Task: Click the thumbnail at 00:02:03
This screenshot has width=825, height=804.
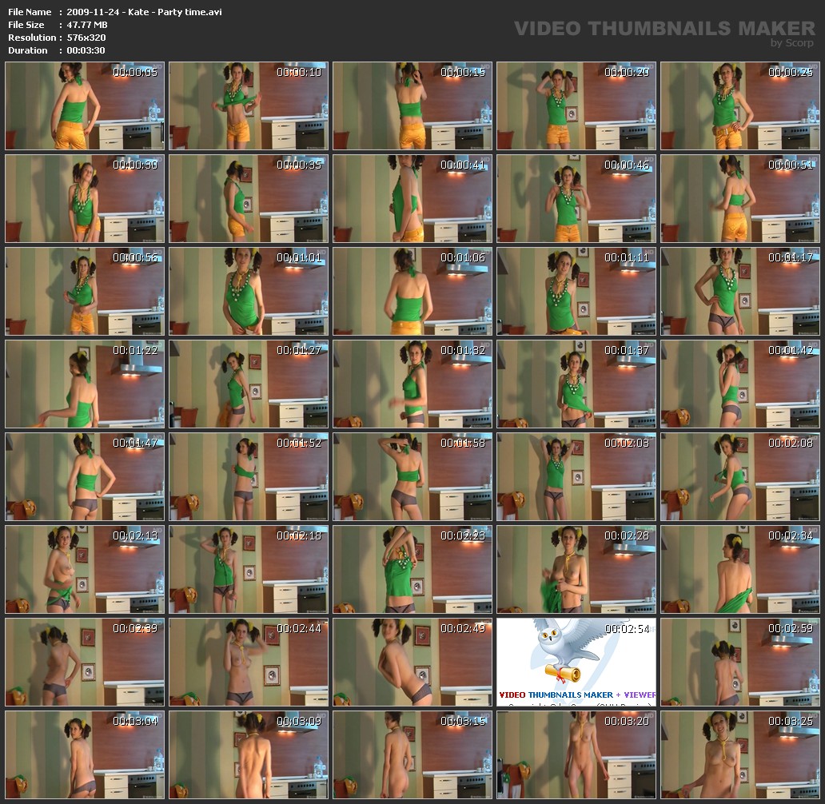Action: 576,476
